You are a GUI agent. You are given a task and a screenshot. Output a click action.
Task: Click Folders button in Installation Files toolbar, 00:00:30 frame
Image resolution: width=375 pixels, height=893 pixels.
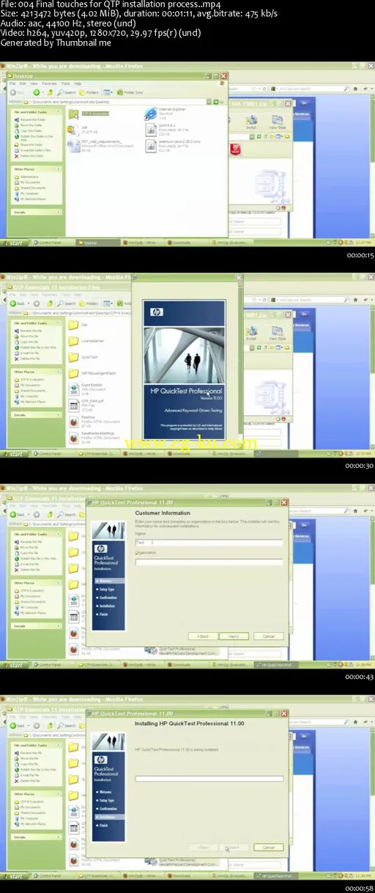(90, 303)
